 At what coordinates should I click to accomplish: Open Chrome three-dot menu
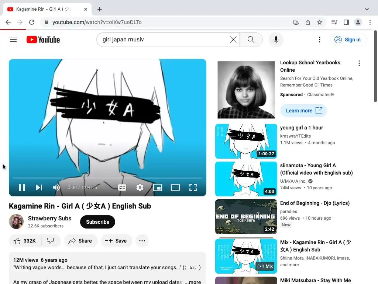pos(370,22)
